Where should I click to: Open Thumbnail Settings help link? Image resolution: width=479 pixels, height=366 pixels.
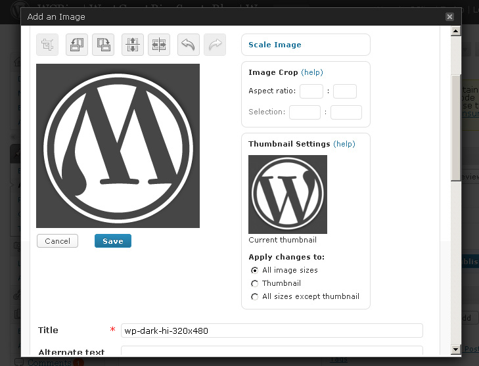click(x=344, y=144)
